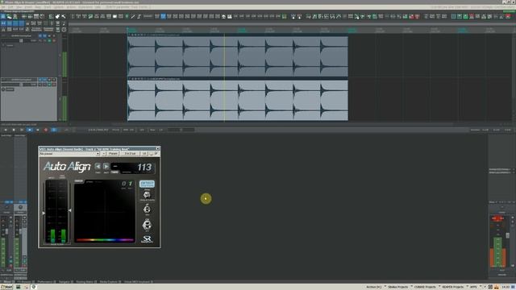This screenshot has width=516, height=290.
Task: Click the Param button in plugin header
Action: (113, 154)
